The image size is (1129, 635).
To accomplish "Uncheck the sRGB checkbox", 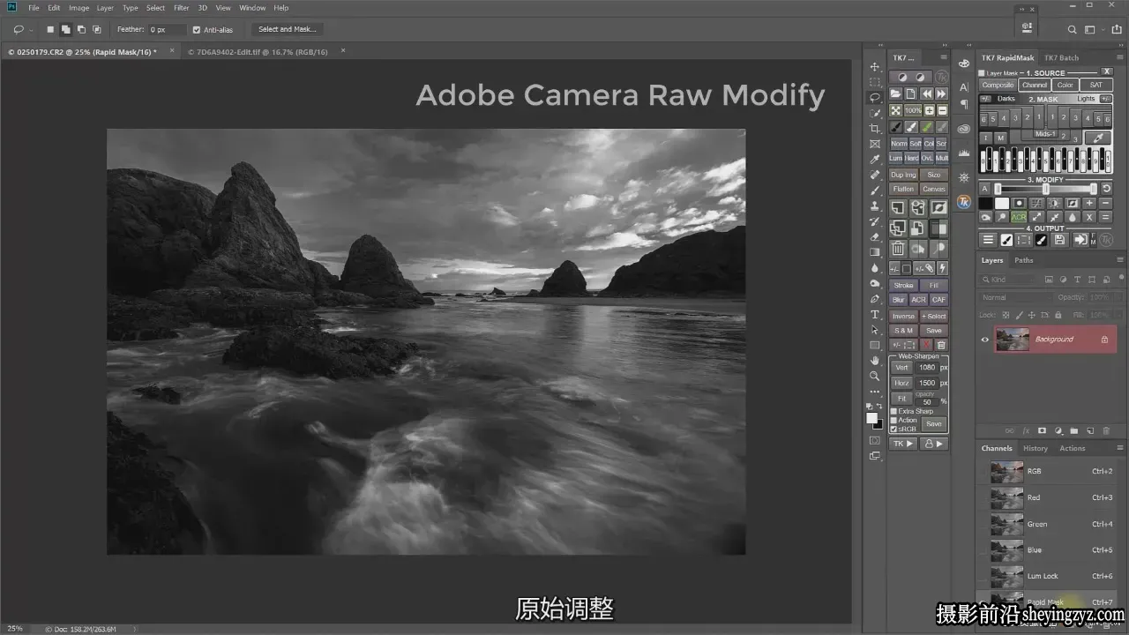I will click(893, 430).
